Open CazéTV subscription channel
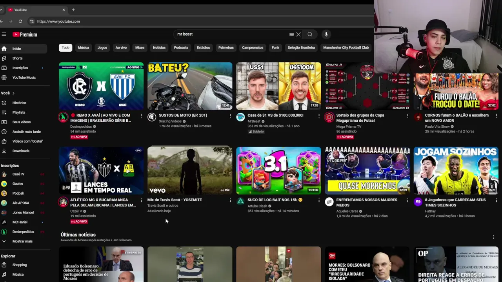This screenshot has height=282, width=502. point(24,174)
